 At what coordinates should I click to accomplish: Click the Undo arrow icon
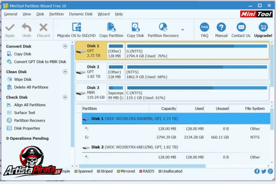[x=26, y=27]
